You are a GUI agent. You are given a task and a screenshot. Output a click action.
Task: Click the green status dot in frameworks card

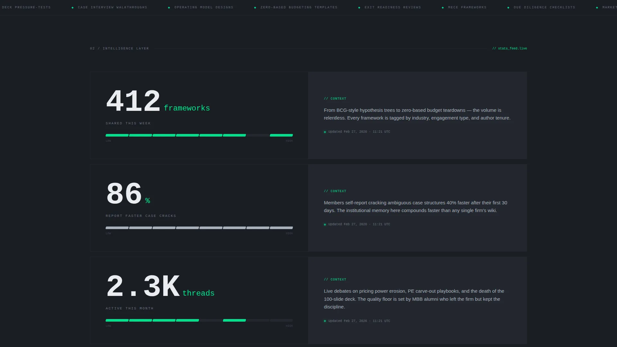tap(325, 132)
